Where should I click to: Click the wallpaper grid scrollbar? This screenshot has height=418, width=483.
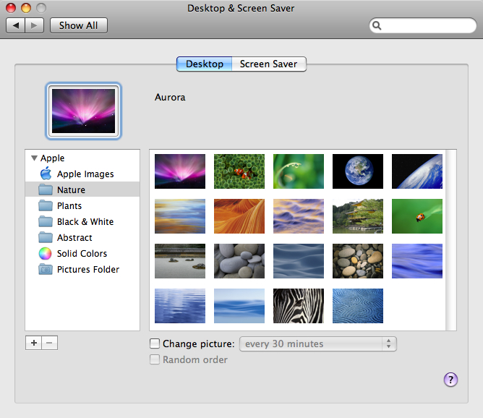click(451, 240)
